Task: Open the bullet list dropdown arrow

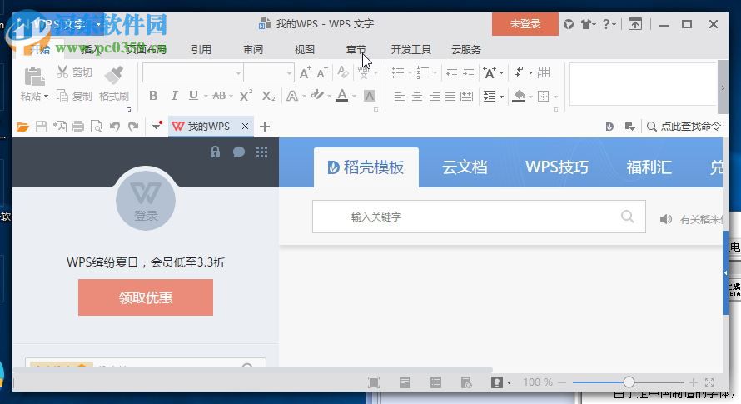Action: click(x=410, y=72)
